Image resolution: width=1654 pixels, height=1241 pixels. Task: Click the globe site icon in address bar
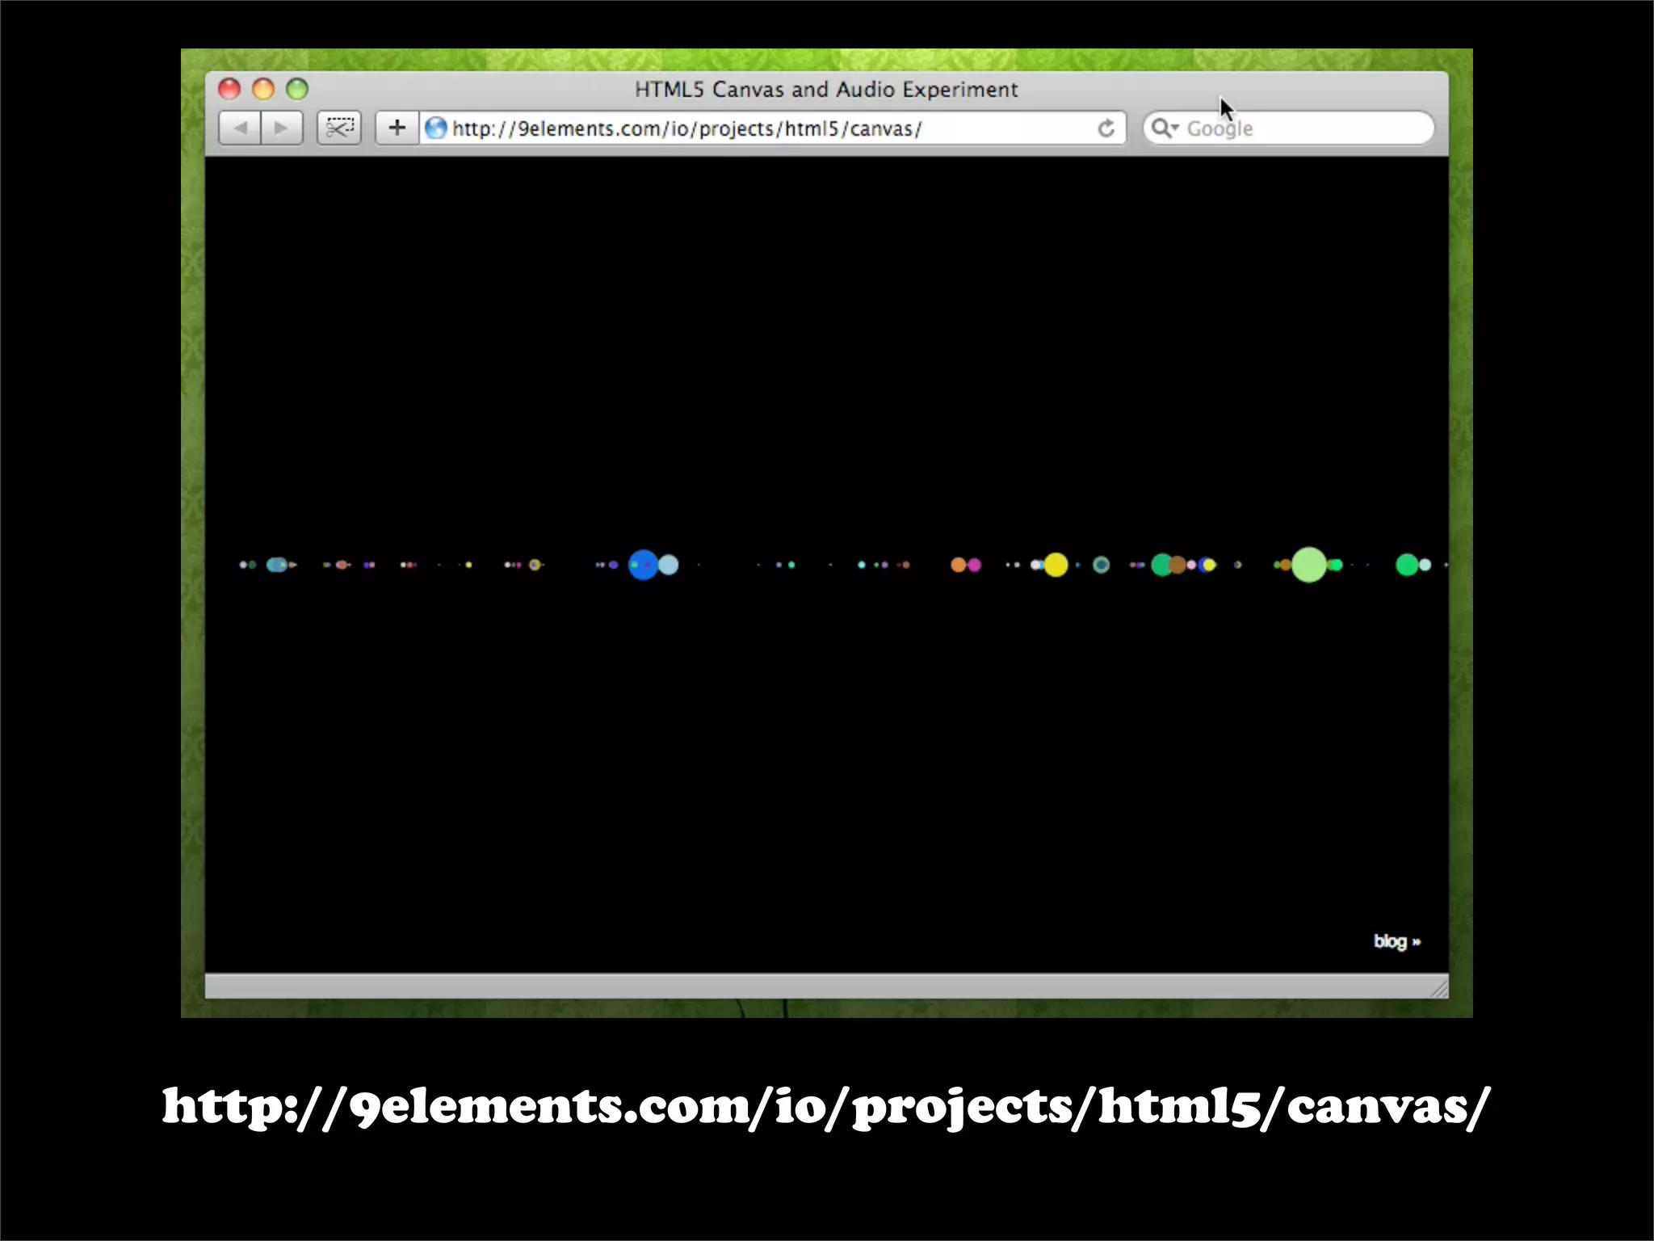(x=436, y=128)
